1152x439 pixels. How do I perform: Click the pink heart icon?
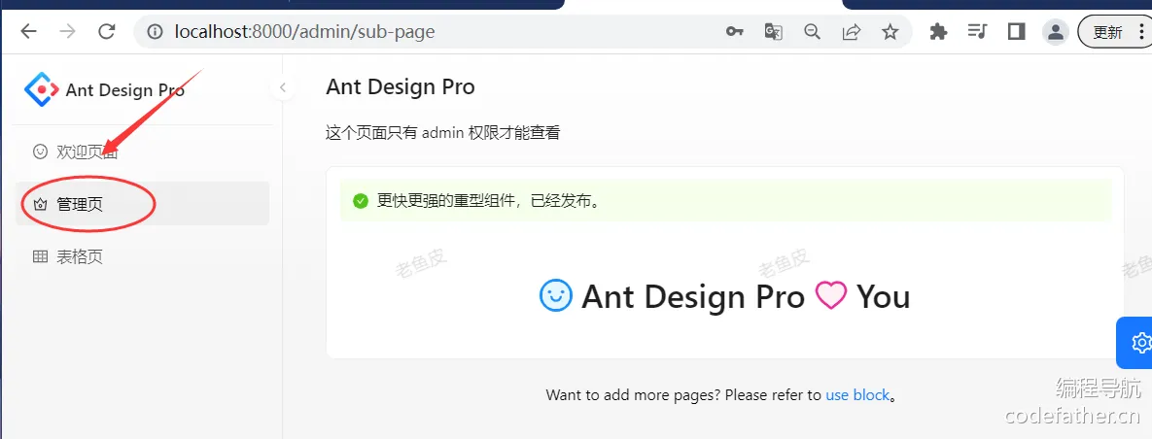(831, 296)
